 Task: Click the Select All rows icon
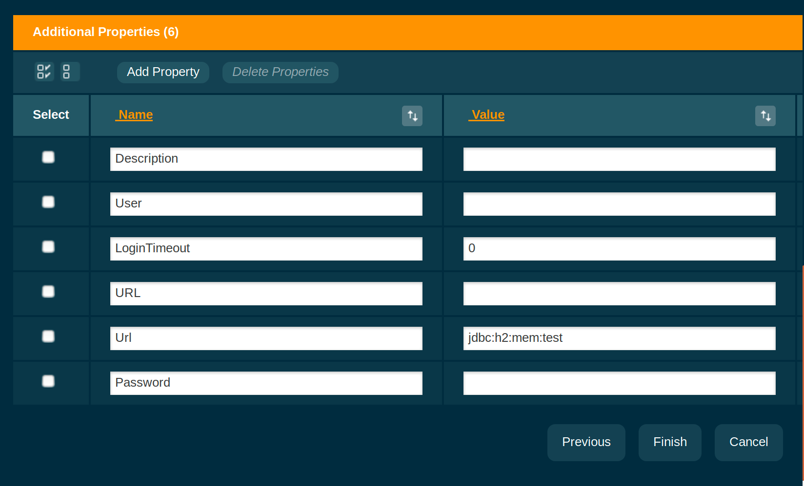coord(44,72)
